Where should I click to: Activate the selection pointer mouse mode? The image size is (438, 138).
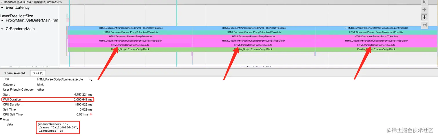click(424, 2)
